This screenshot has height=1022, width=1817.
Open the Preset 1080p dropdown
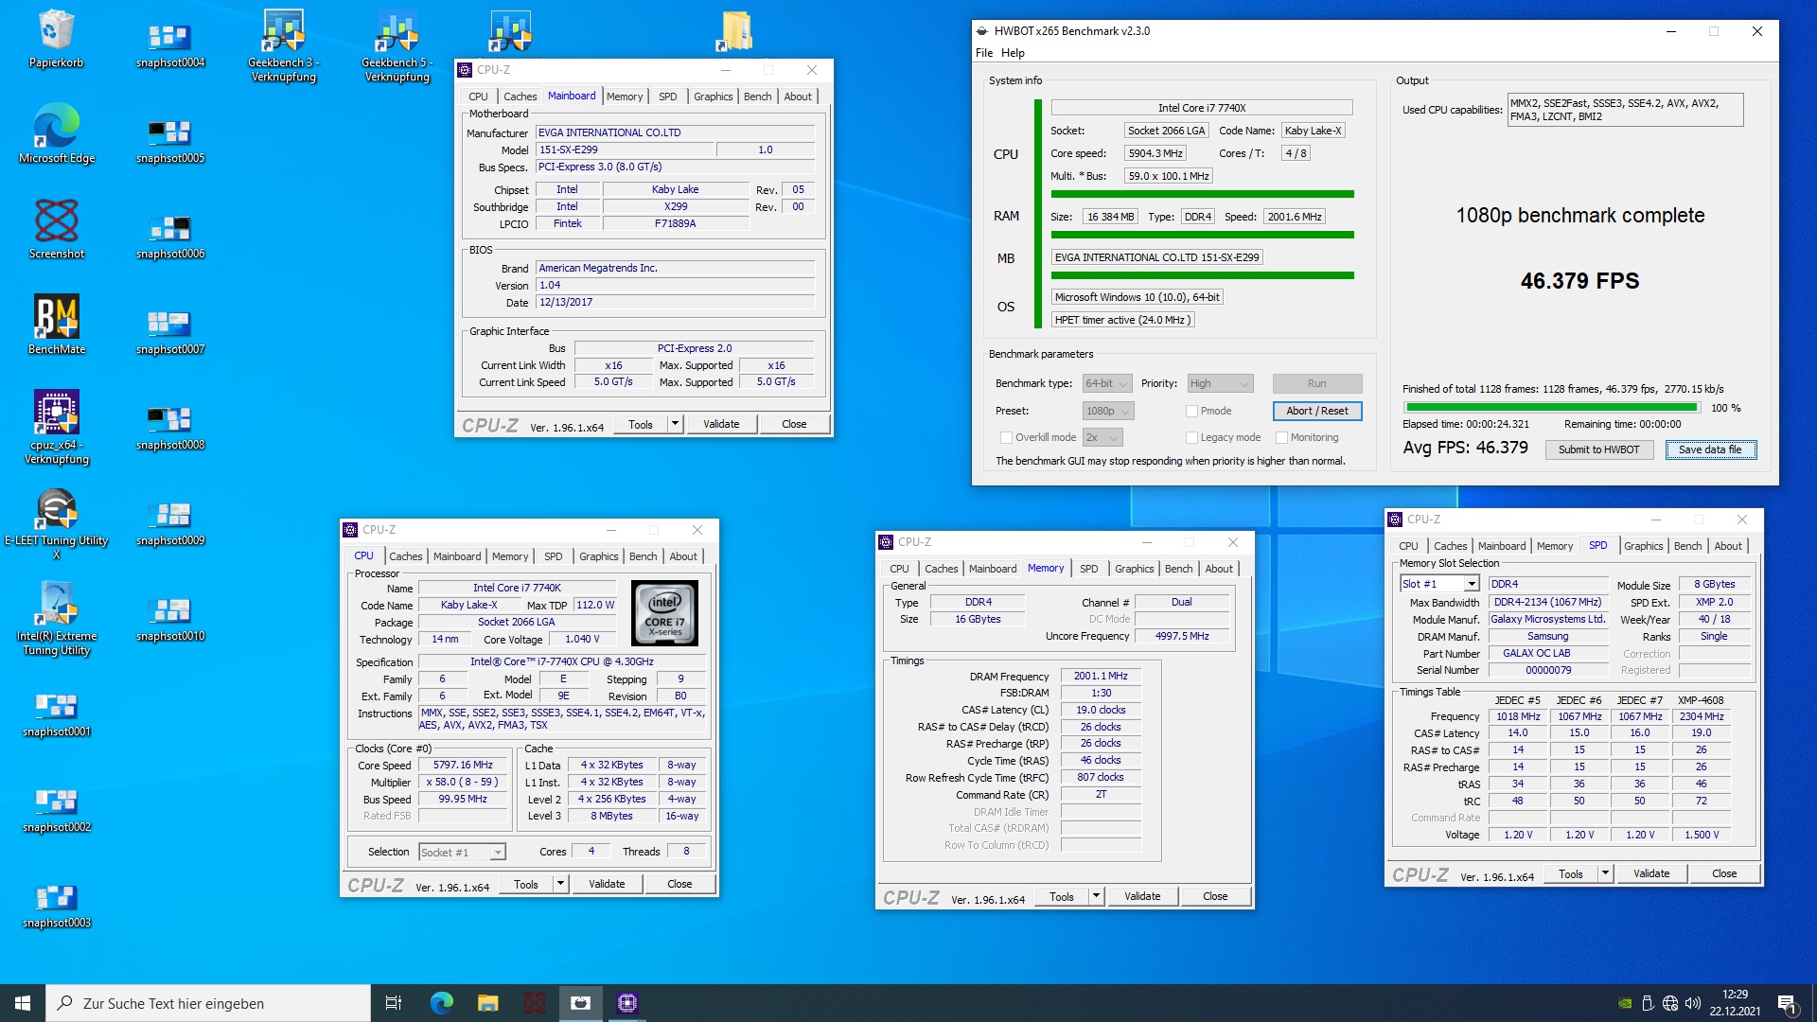click(x=1107, y=411)
